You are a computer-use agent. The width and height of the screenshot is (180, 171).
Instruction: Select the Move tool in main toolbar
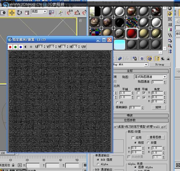click(x=12, y=13)
